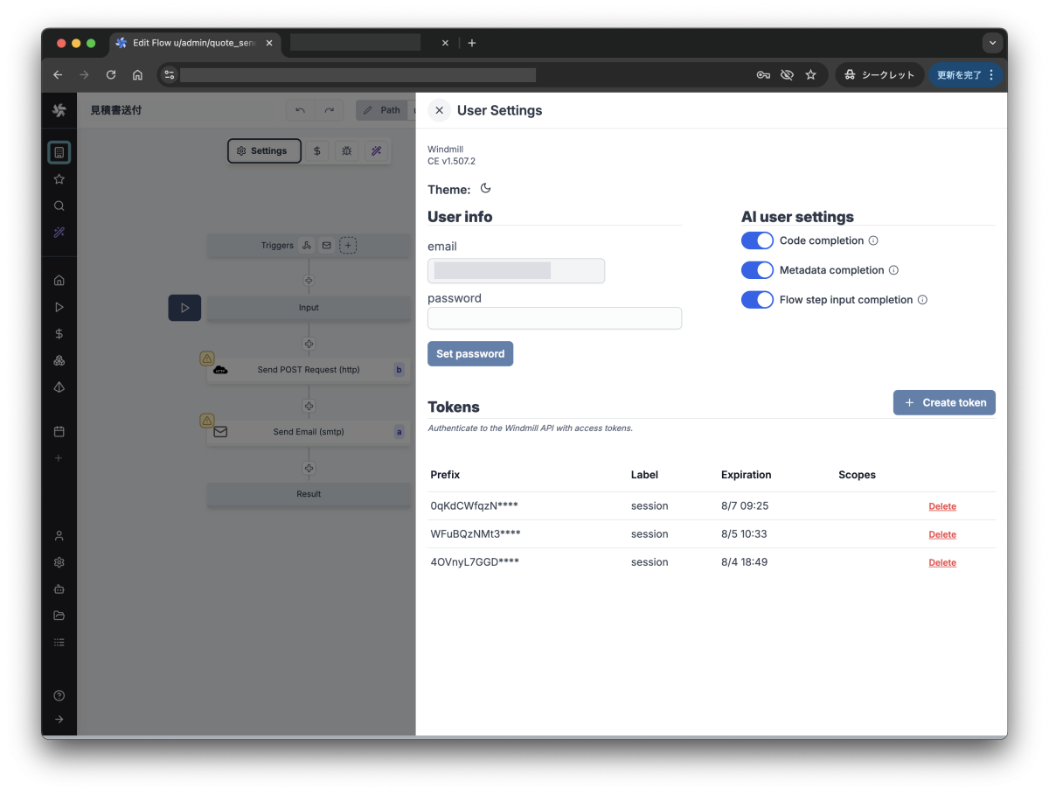Viewport: 1049px width, 794px height.
Task: Open the audit logs list icon in sidebar
Action: point(59,643)
